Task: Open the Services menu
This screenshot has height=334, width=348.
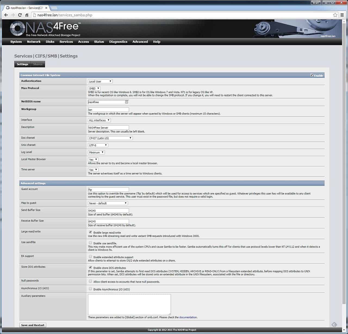Action: coord(66,42)
